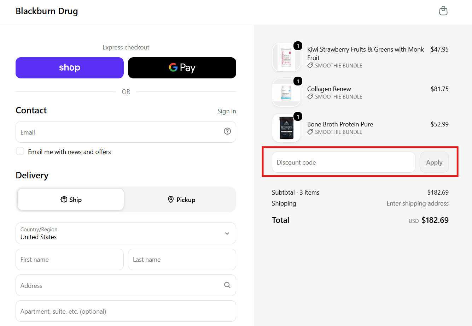Select the Pickup delivery option
The width and height of the screenshot is (472, 326).
(x=181, y=200)
